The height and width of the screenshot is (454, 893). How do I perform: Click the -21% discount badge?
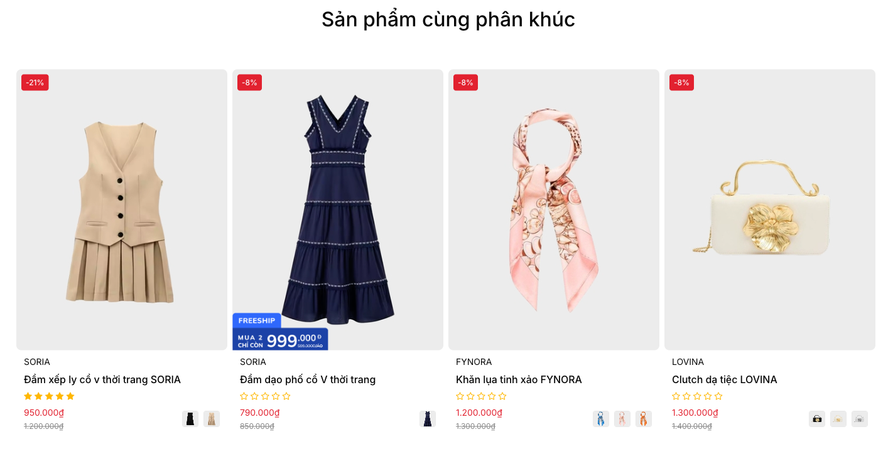[35, 82]
